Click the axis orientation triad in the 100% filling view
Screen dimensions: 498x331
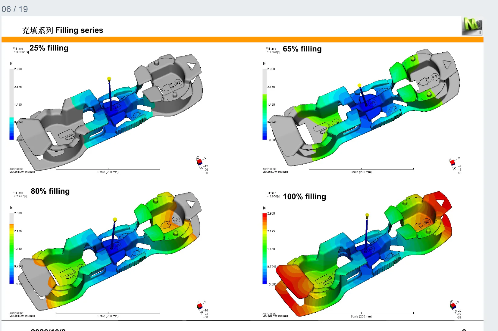(456, 310)
